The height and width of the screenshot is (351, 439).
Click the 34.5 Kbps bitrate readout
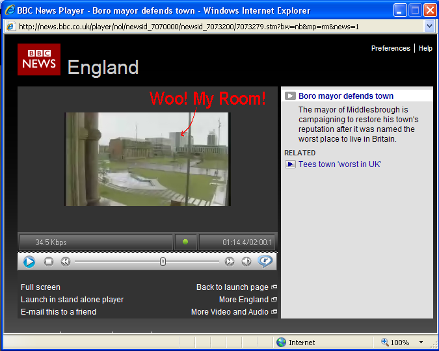tap(51, 242)
